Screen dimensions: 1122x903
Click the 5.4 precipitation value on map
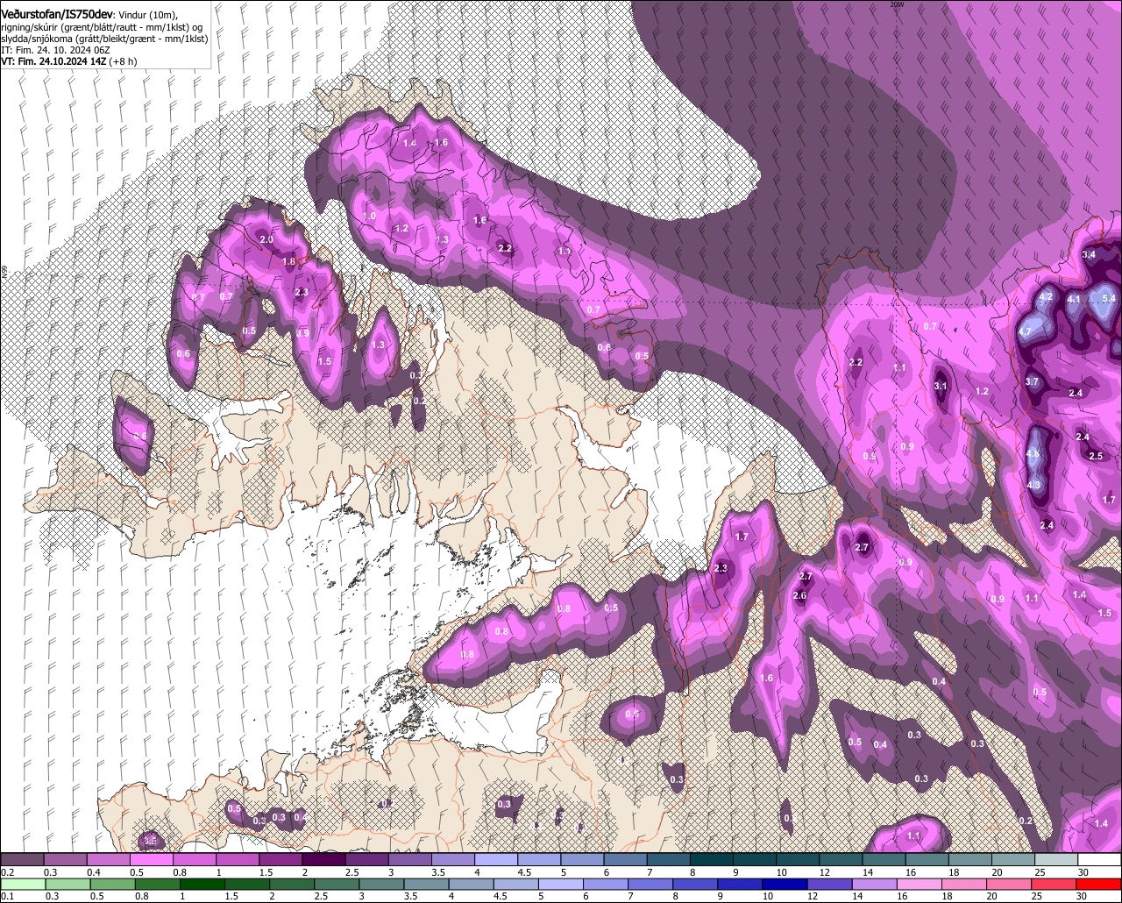point(1108,299)
